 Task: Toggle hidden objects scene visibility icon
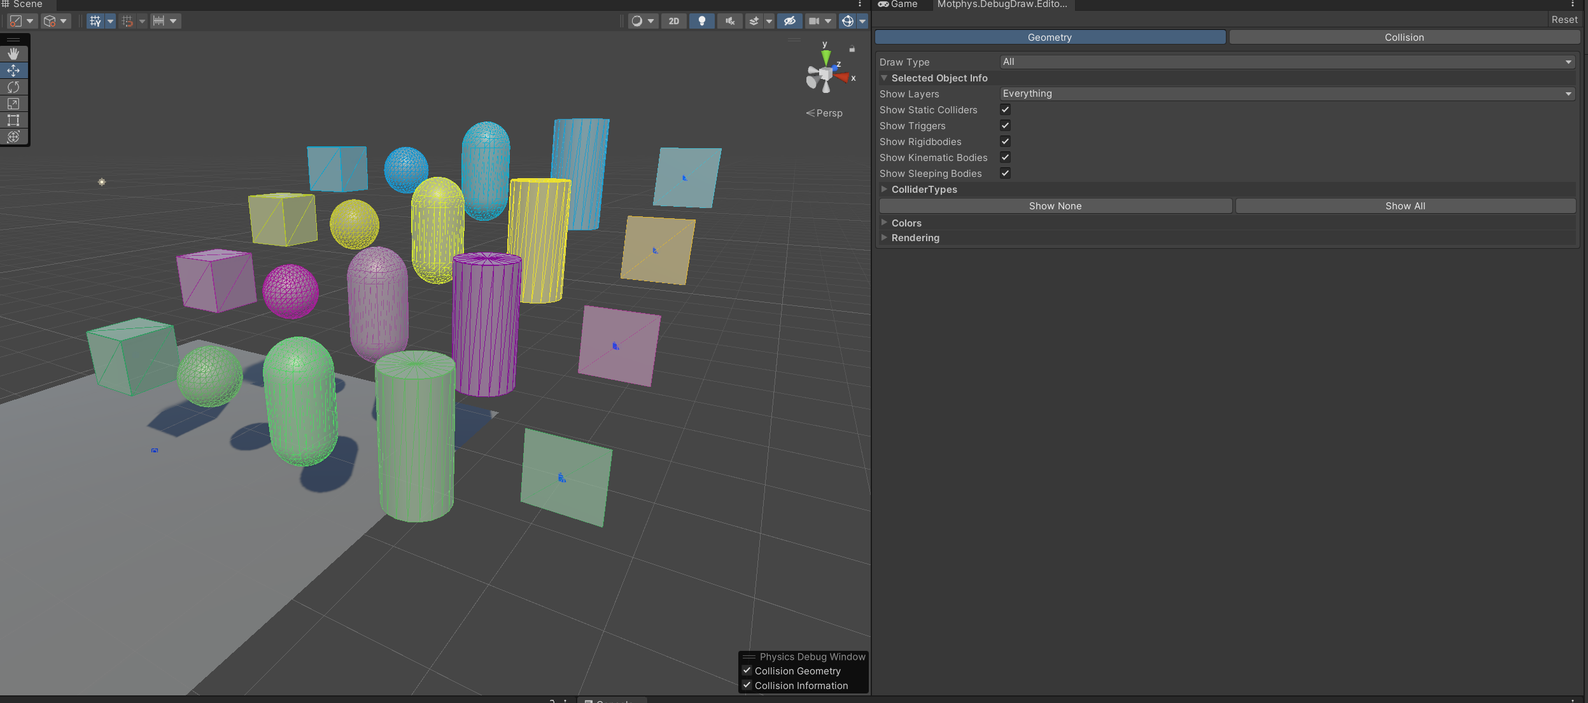click(x=790, y=21)
